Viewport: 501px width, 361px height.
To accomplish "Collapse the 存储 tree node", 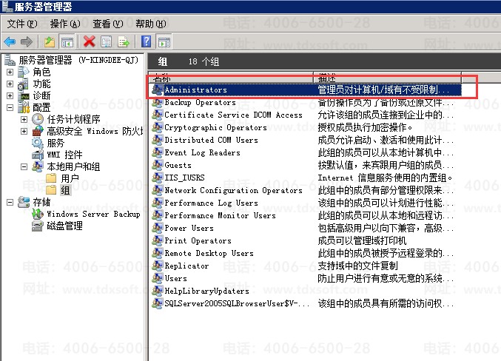I will click(10, 202).
